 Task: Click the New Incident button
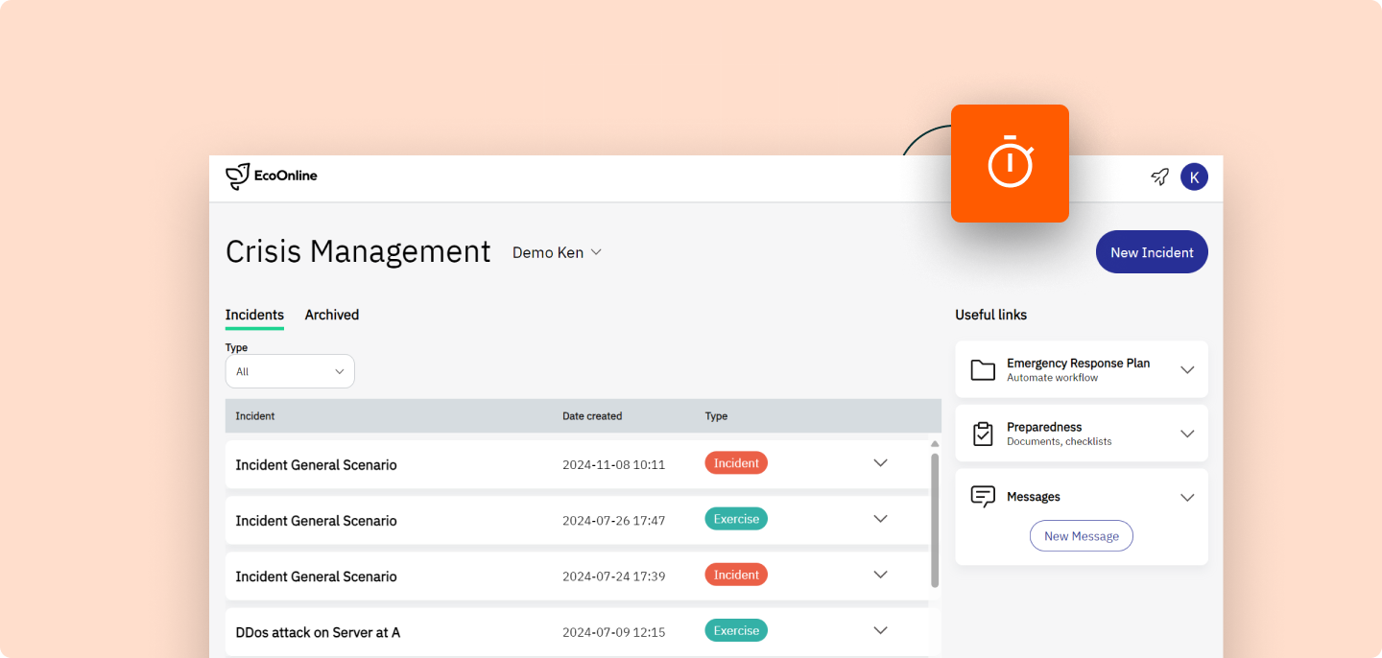(x=1152, y=251)
